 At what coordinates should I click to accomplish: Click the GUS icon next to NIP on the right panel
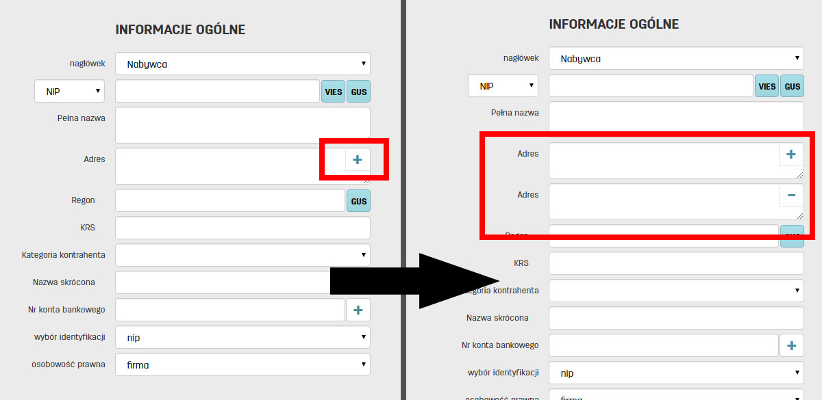792,85
